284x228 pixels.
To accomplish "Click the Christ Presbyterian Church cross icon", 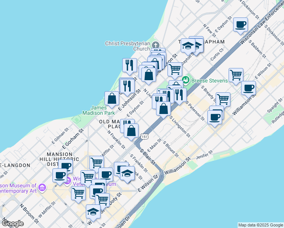I will click(155, 45).
